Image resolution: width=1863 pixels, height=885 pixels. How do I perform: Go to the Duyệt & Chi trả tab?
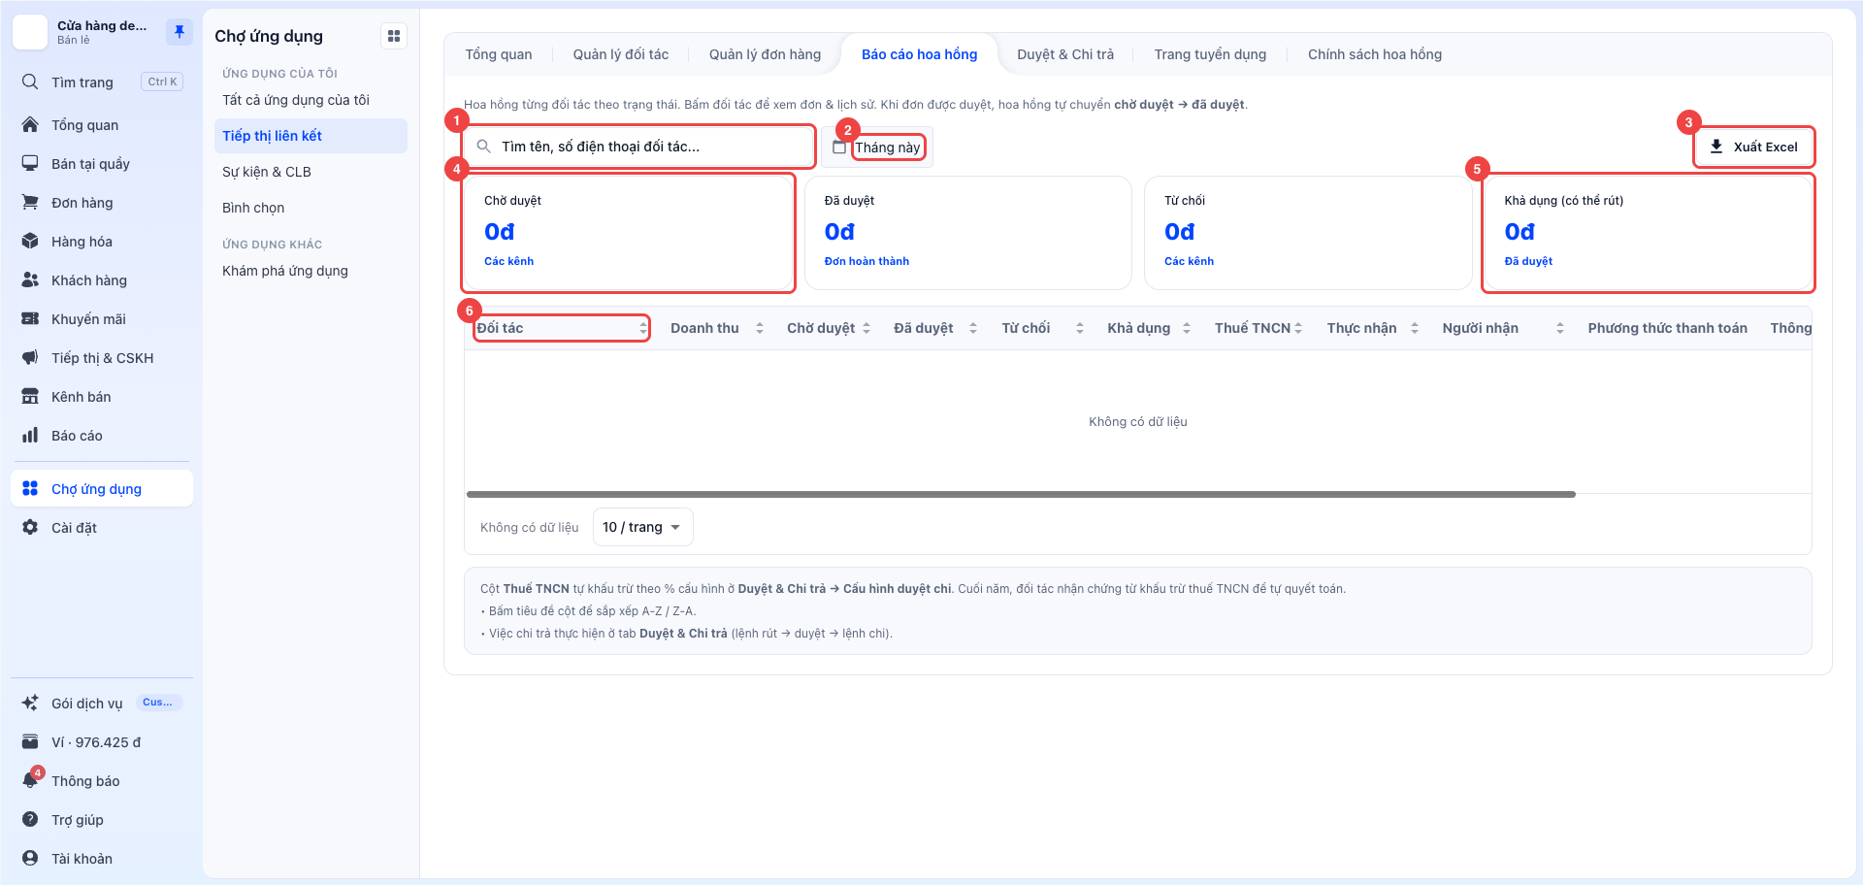click(1065, 54)
